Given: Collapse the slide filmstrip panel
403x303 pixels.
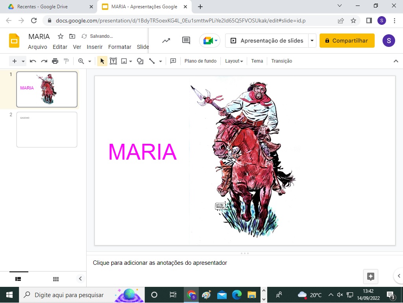Looking at the screenshot, I should coord(80,279).
